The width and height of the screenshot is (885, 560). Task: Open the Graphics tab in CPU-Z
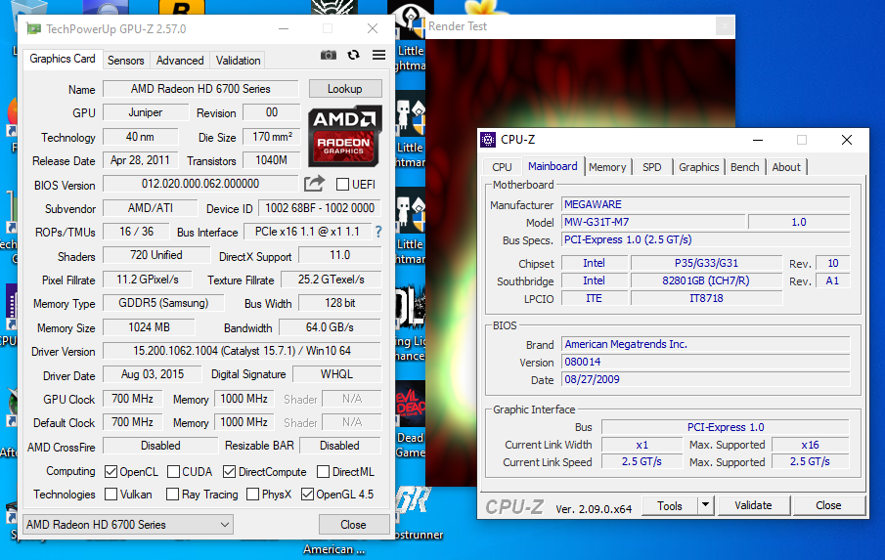tap(699, 167)
